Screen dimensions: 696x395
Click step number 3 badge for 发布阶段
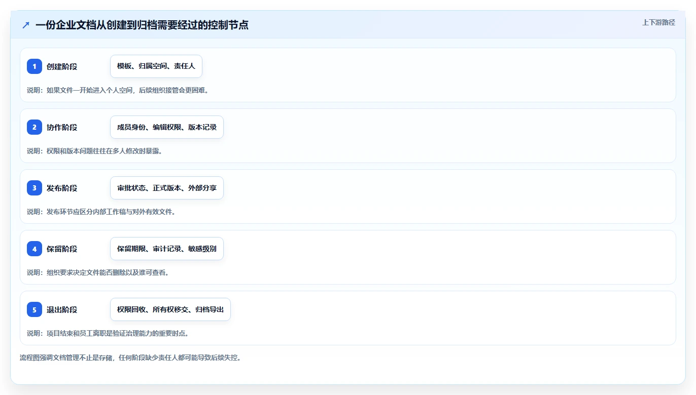(34, 188)
